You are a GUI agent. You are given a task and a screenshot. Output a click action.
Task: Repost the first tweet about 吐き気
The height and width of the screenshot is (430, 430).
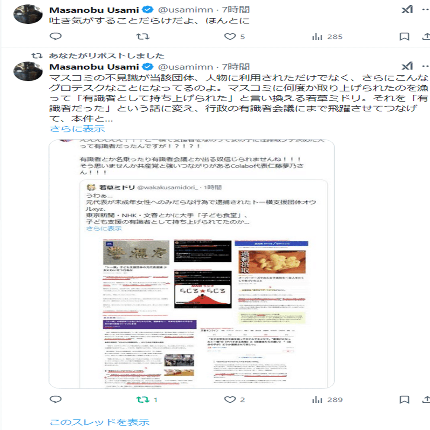click(143, 36)
